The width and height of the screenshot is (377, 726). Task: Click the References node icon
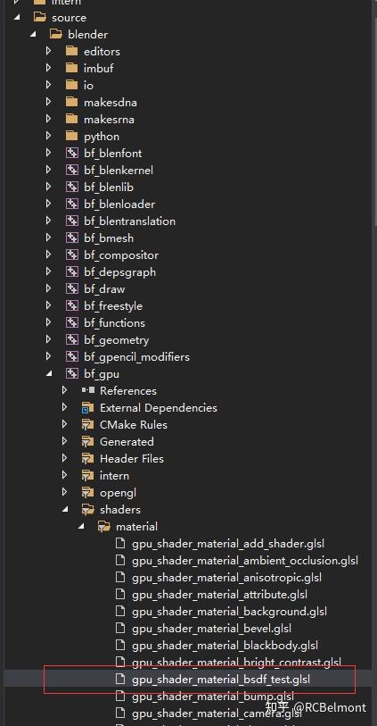(x=87, y=390)
